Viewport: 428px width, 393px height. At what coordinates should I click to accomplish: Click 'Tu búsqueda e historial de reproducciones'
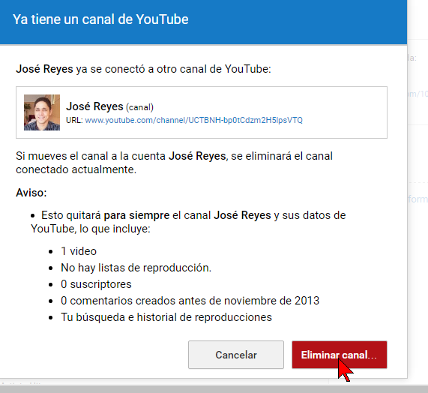coord(166,317)
